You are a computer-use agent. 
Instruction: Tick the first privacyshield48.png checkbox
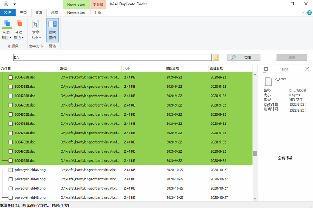click(x=11, y=170)
